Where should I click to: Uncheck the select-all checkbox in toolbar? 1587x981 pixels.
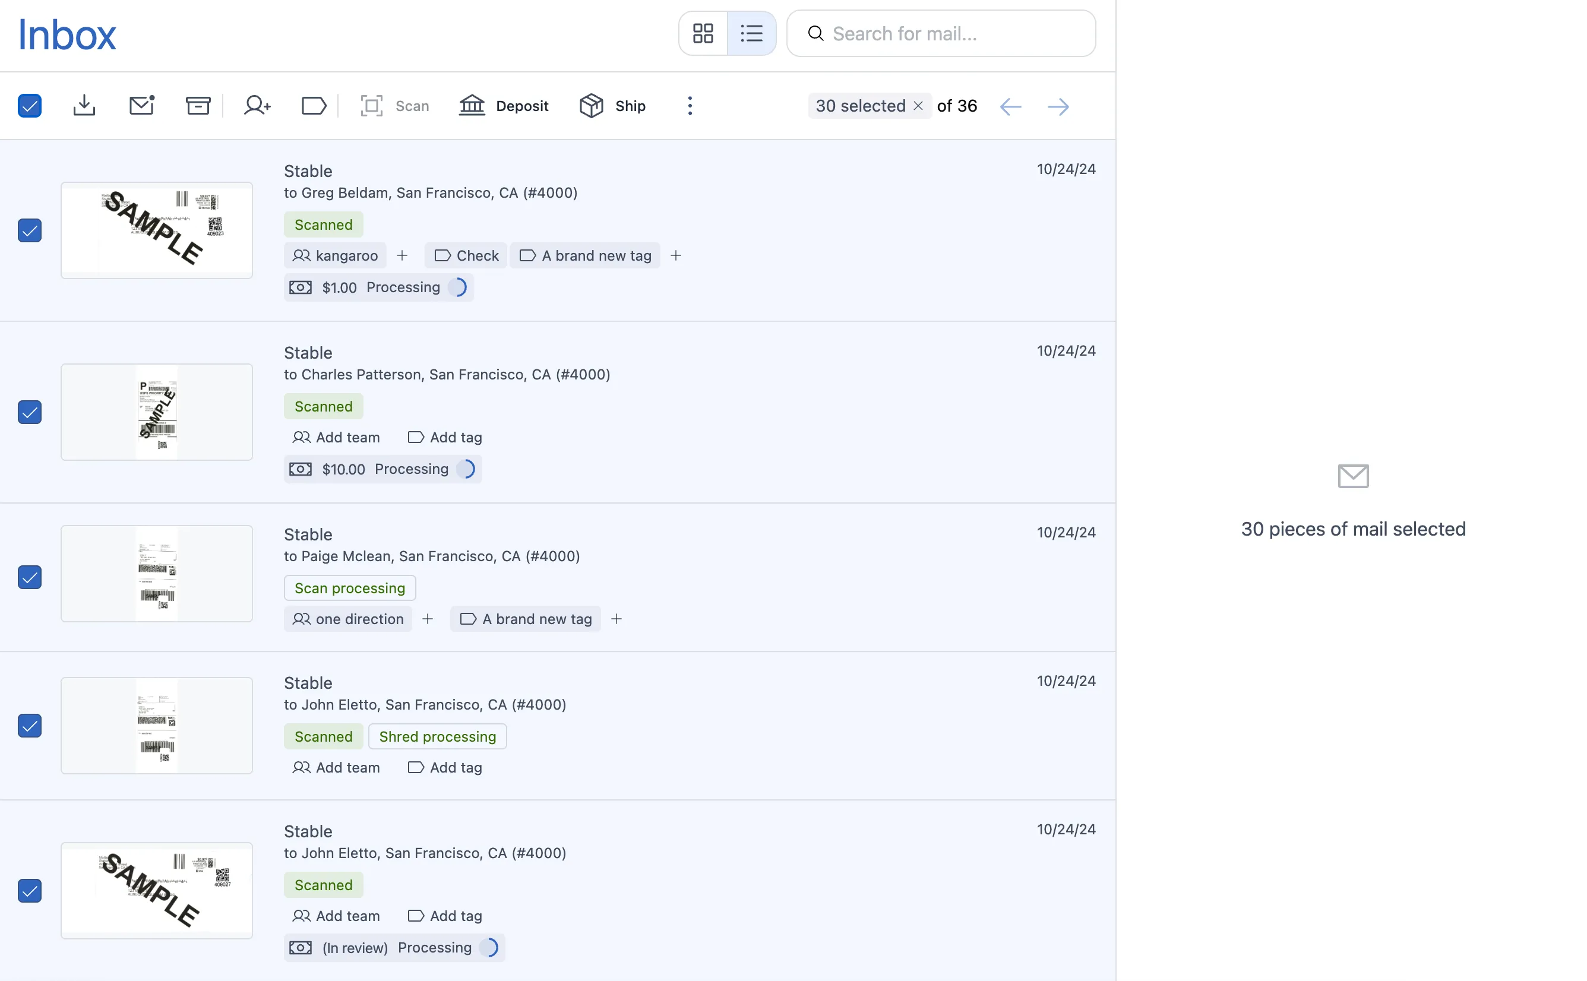click(30, 106)
